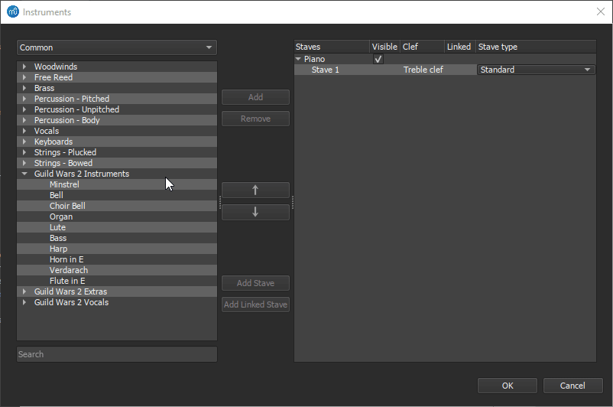
Task: Expand the Guild Wars 2 Extras group
Action: (x=24, y=291)
